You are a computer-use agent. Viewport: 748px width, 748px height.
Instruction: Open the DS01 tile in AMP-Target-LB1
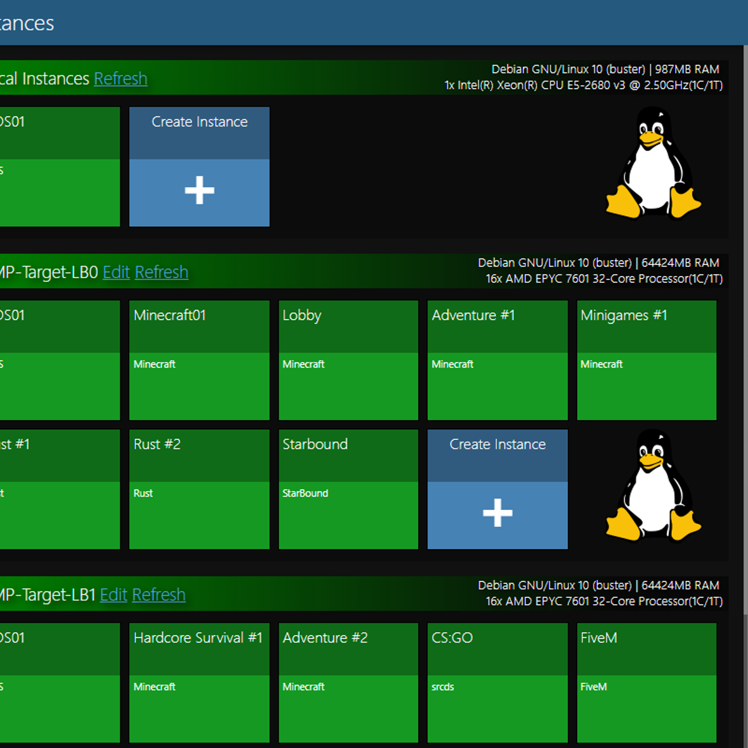tap(60, 683)
